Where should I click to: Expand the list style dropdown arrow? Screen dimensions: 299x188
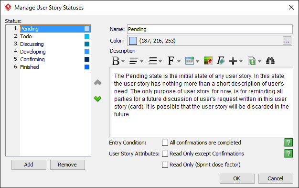160,61
